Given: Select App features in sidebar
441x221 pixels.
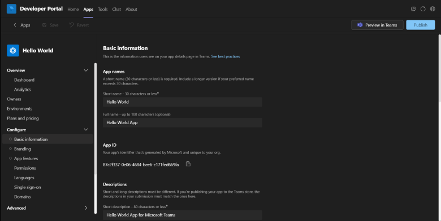Looking at the screenshot, I should (x=26, y=158).
